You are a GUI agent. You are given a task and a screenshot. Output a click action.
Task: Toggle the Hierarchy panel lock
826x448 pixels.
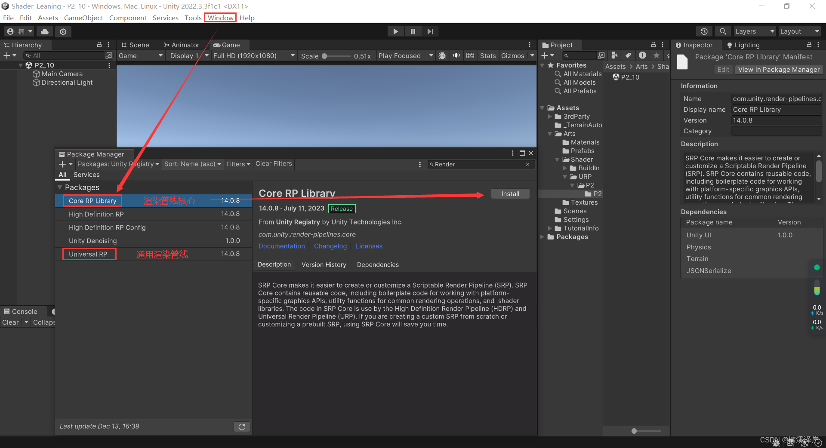click(x=99, y=45)
